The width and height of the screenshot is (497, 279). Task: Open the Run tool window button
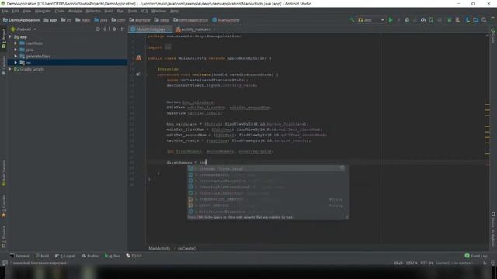tap(113, 256)
